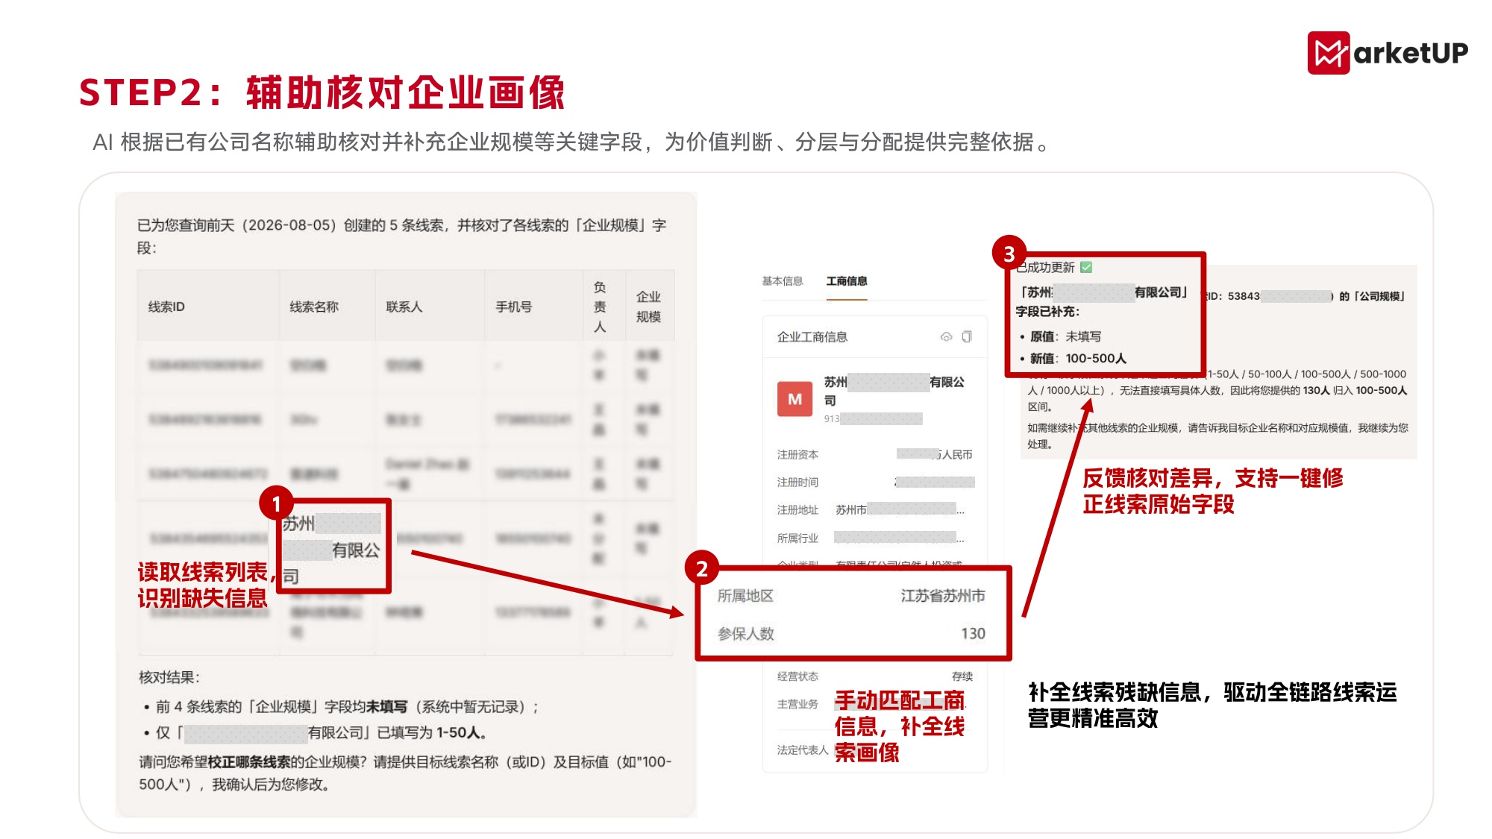Viewport: 1492px width, 839px height.
Task: Click the 存续 status value
Action: tap(962, 676)
